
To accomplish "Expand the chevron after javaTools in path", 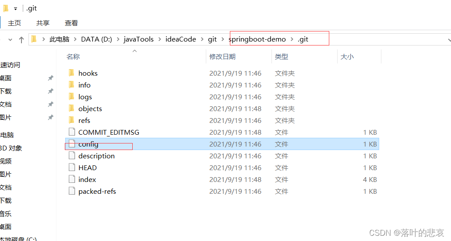I will coord(160,39).
